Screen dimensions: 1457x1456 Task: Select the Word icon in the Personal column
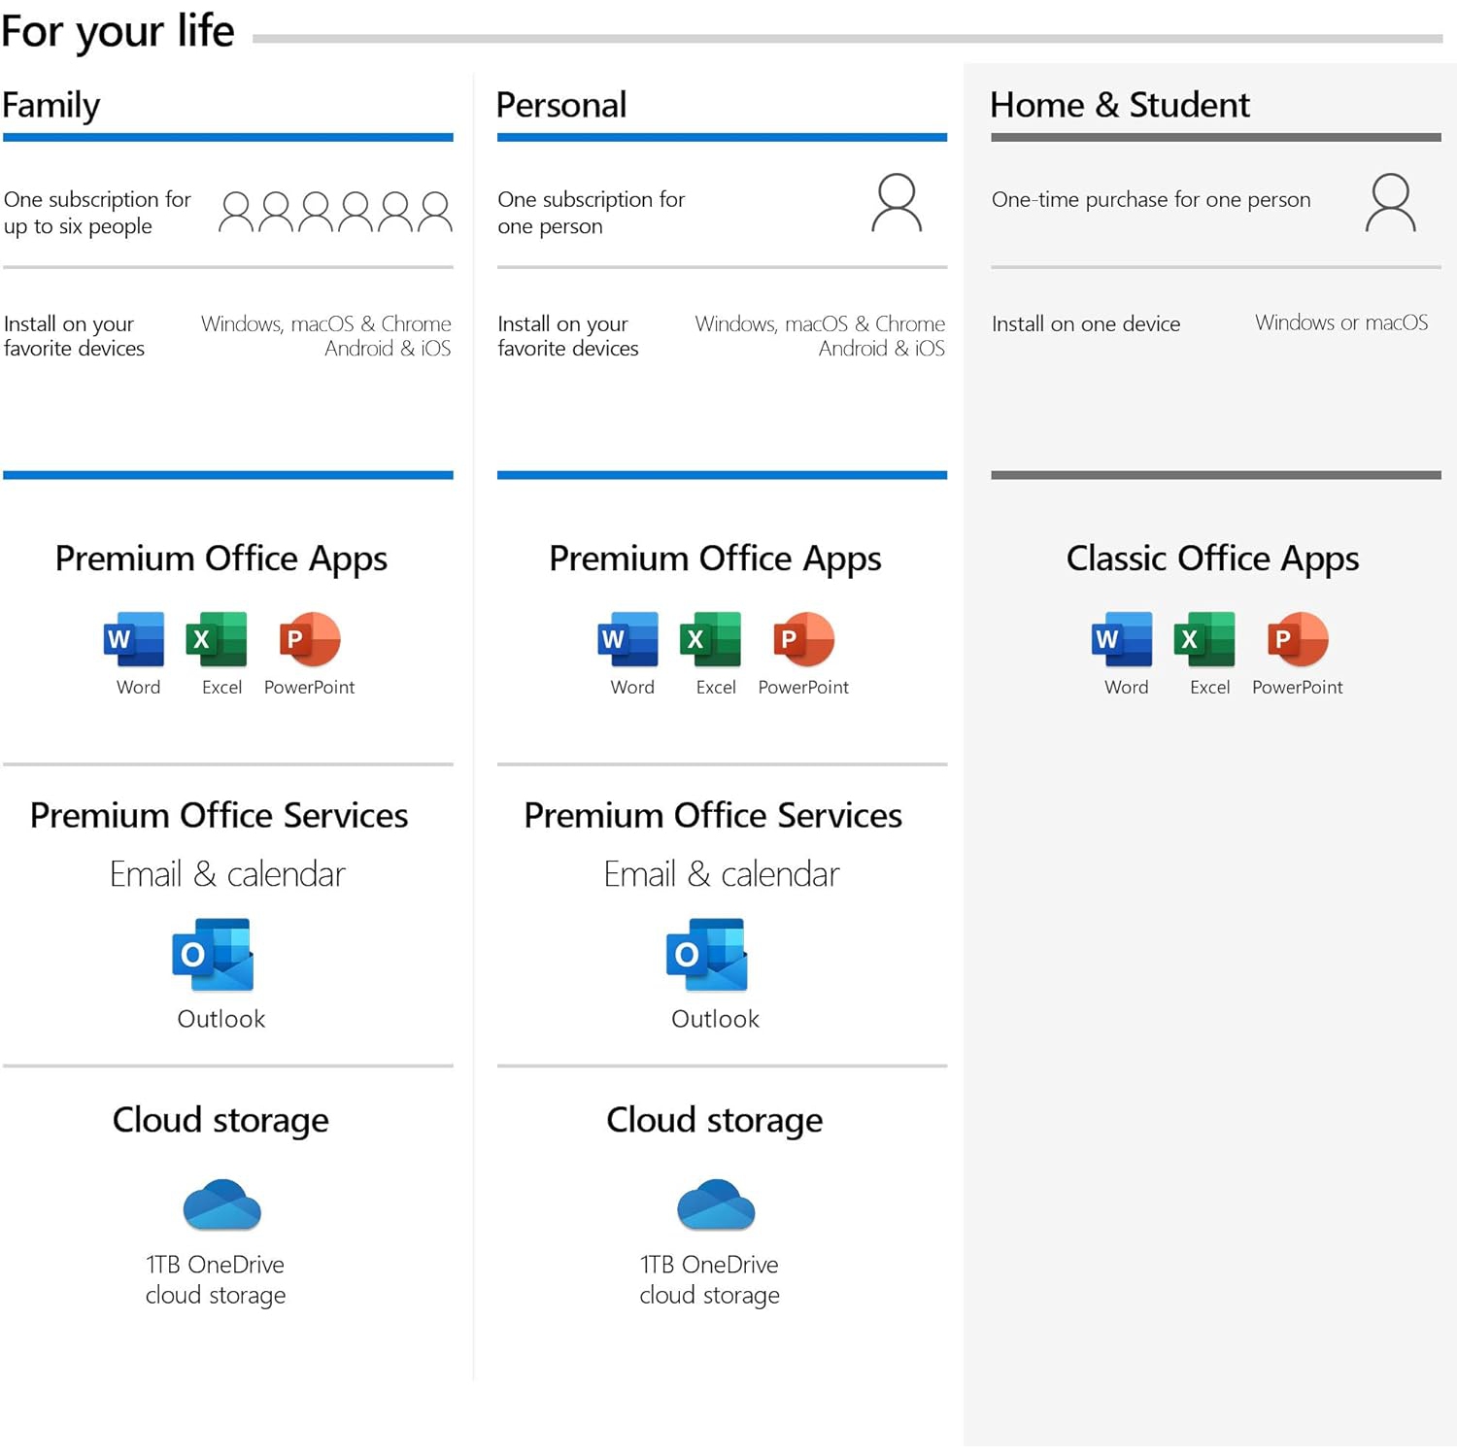627,640
